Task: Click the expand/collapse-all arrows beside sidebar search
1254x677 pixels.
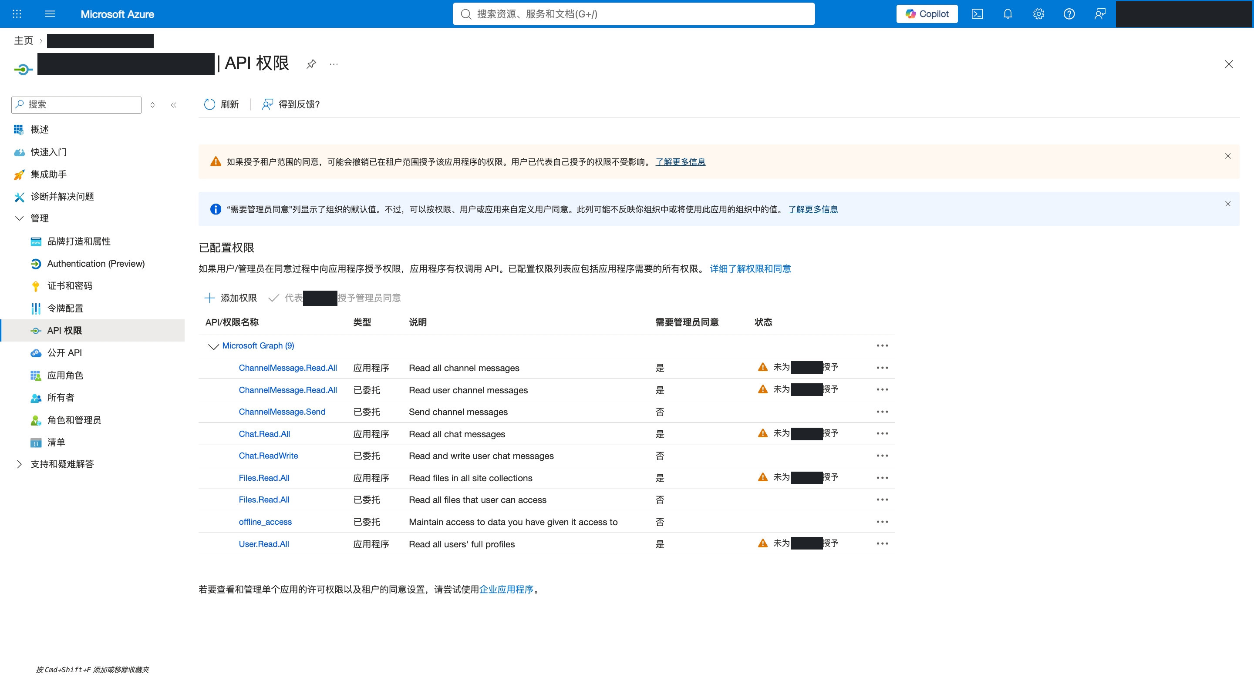Action: pos(152,105)
